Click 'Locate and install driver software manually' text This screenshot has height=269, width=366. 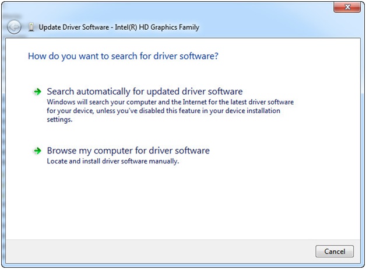112,161
